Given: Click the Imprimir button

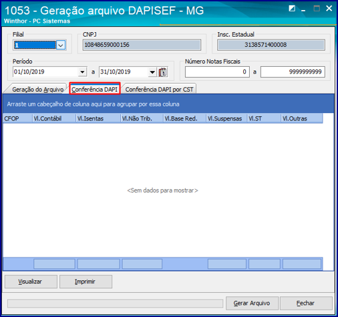Looking at the screenshot, I should pyautogui.click(x=86, y=282).
